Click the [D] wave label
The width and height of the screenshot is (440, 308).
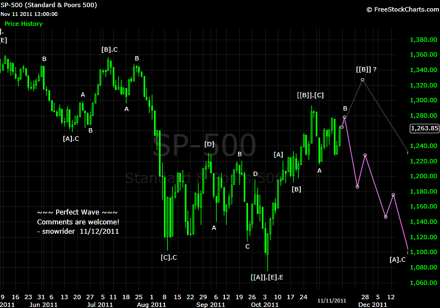(209, 144)
